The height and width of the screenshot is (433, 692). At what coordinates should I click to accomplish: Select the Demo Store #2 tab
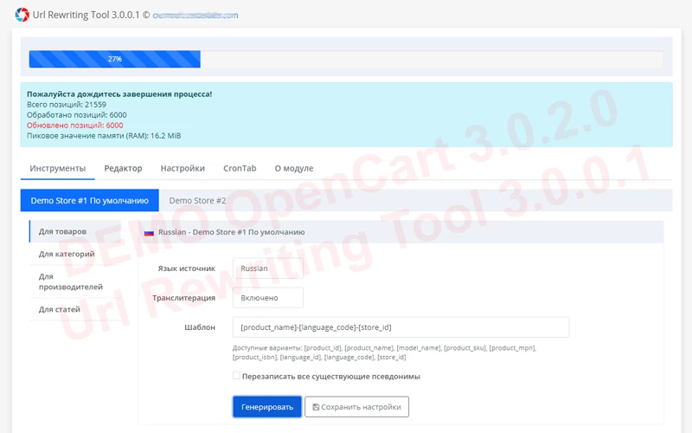pyautogui.click(x=197, y=201)
